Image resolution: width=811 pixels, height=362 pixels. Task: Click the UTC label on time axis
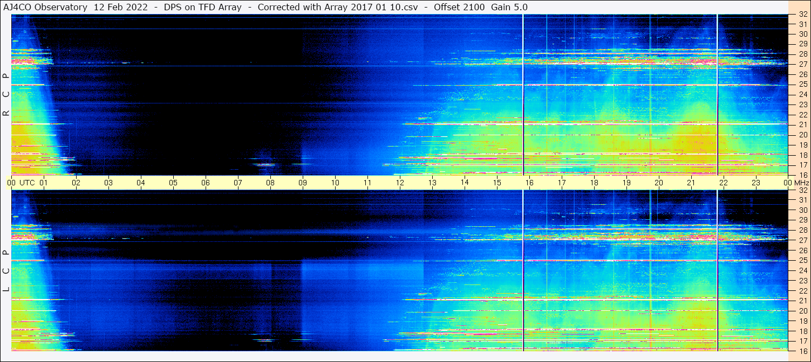click(x=27, y=183)
